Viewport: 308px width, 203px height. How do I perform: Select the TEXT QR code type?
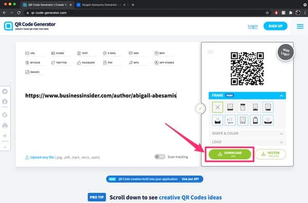tap(83, 53)
